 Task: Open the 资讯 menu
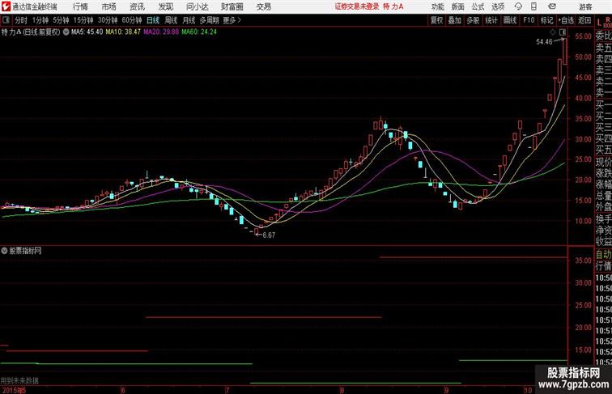137,6
